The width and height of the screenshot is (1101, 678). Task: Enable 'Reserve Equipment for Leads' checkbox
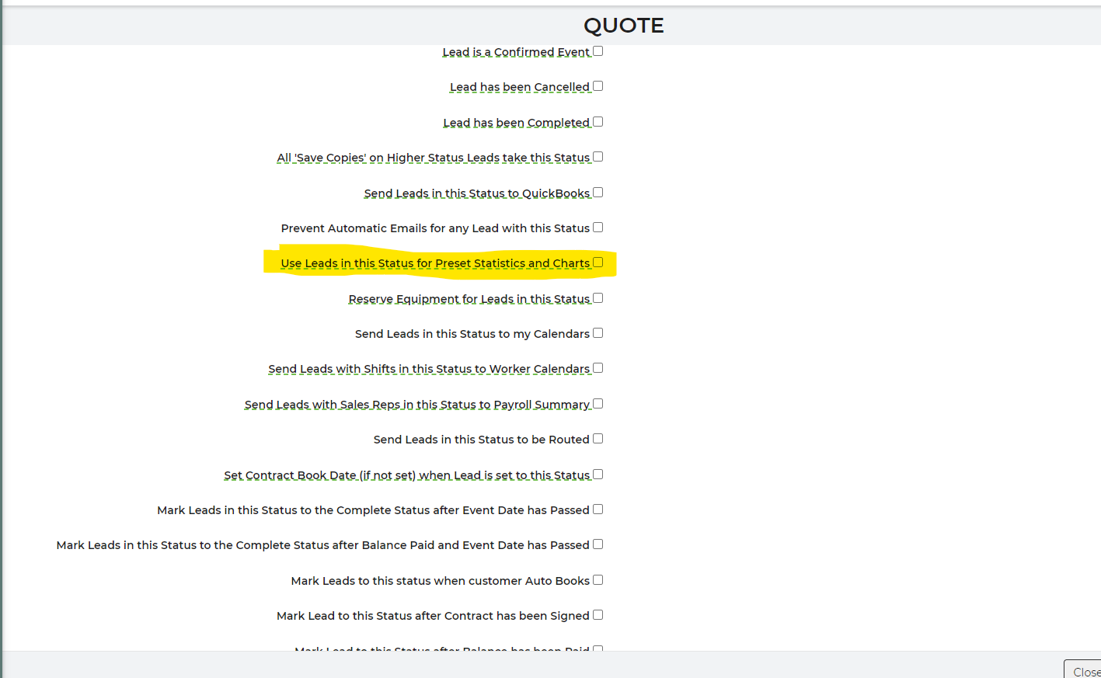coord(598,298)
